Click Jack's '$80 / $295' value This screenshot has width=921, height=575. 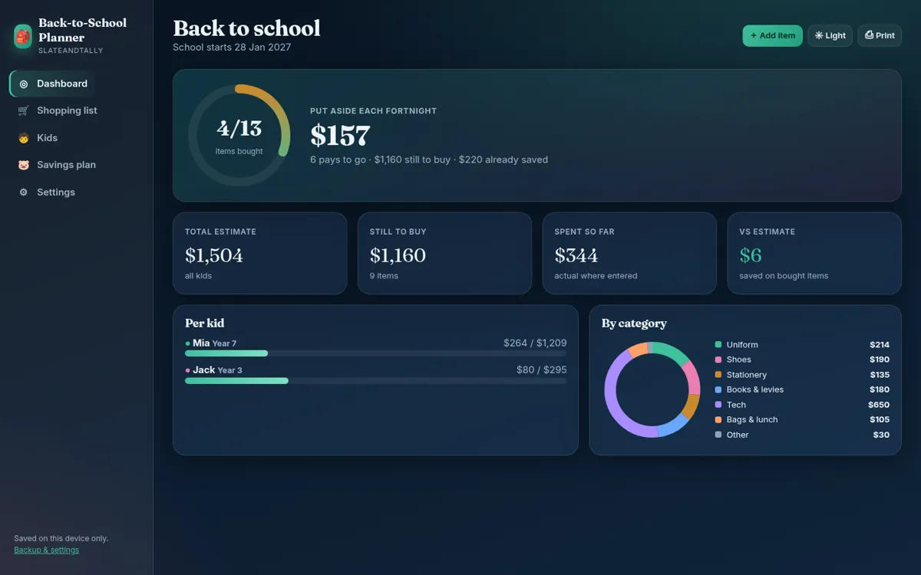point(542,370)
